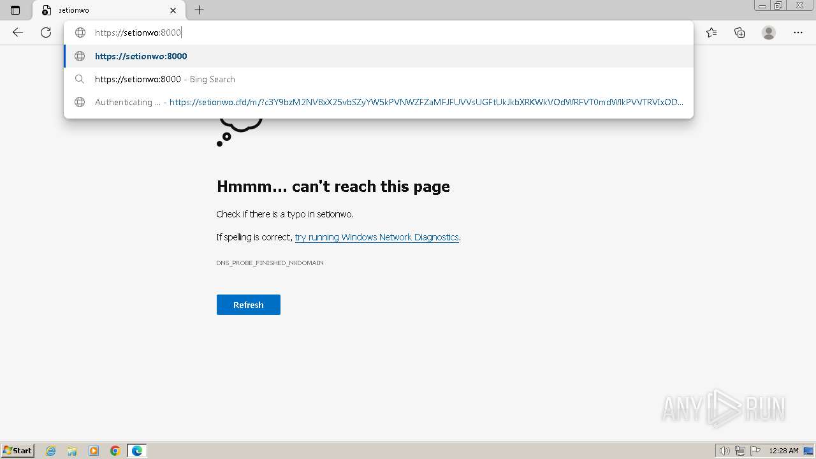The image size is (816, 459).
Task: Open the user profile icon
Action: tap(769, 33)
